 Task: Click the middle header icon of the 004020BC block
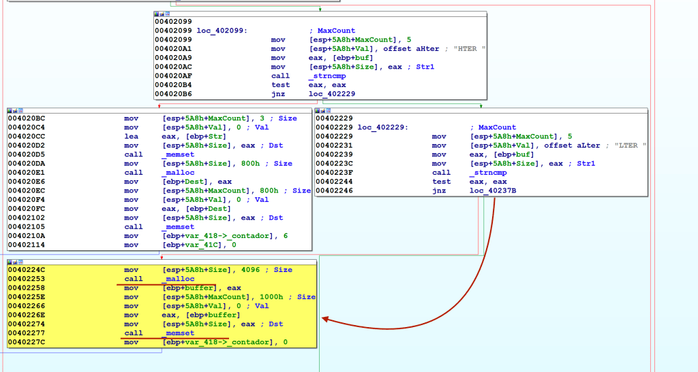(x=16, y=109)
